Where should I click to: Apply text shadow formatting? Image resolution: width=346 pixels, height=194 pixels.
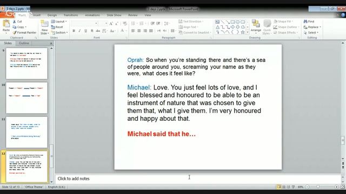pyautogui.click(x=92, y=31)
